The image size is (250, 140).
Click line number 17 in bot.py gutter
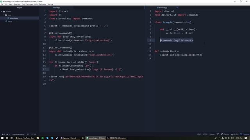[44, 69]
